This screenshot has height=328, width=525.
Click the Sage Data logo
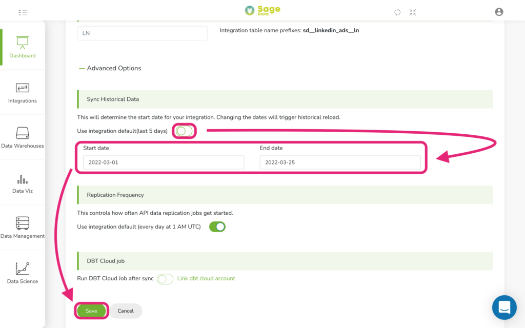(x=262, y=10)
